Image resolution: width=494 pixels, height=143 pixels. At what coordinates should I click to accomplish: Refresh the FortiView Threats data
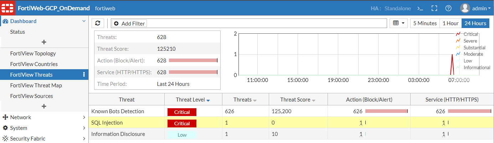(98, 23)
